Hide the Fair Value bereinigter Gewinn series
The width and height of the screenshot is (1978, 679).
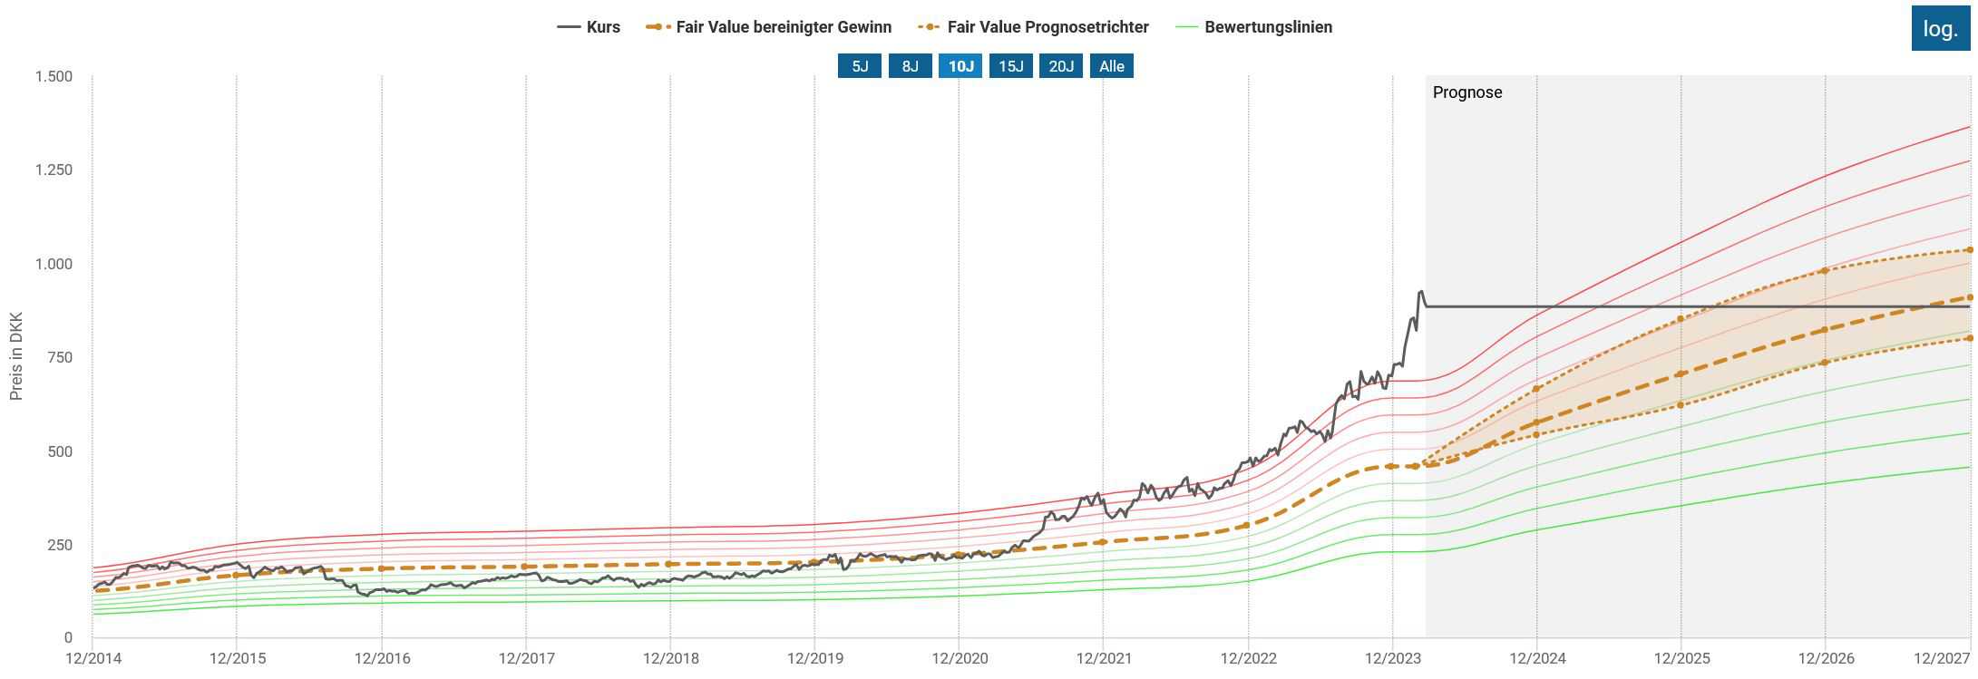[783, 27]
